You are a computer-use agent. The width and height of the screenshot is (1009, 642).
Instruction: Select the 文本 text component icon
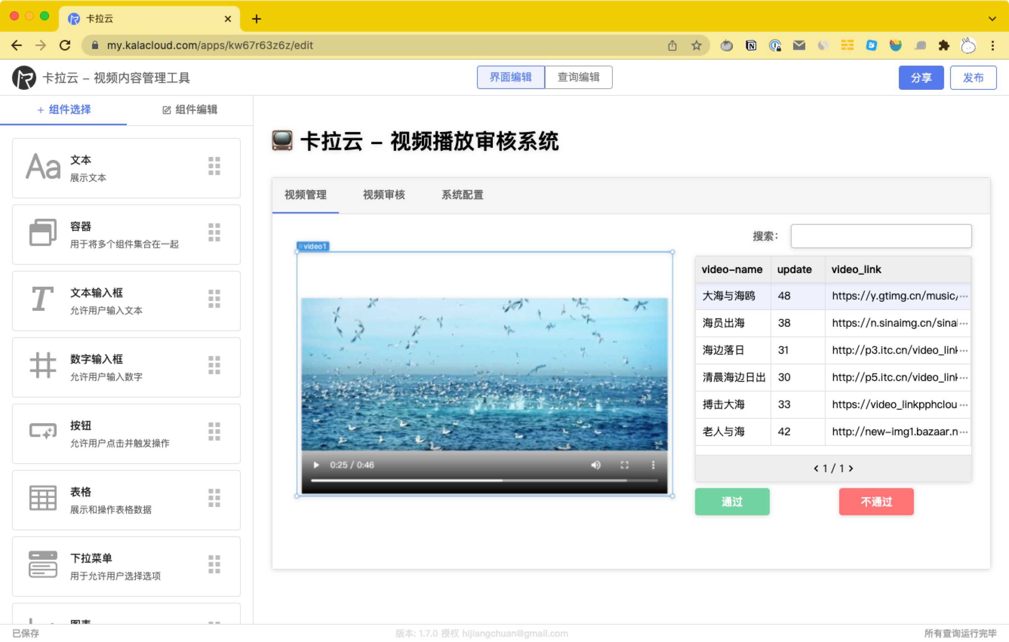pos(43,167)
